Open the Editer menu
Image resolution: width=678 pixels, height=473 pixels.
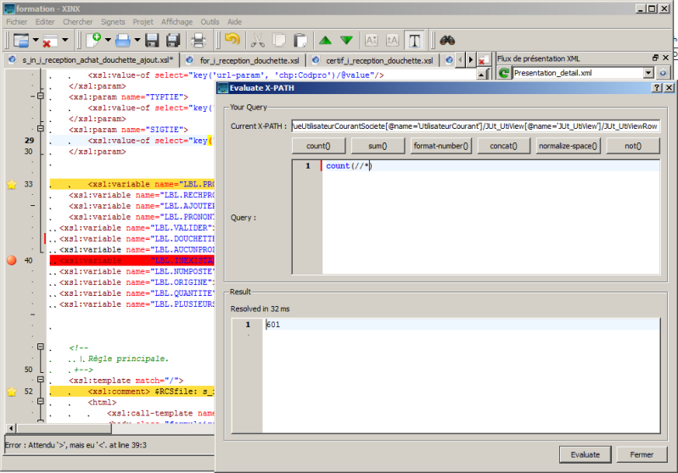click(45, 22)
